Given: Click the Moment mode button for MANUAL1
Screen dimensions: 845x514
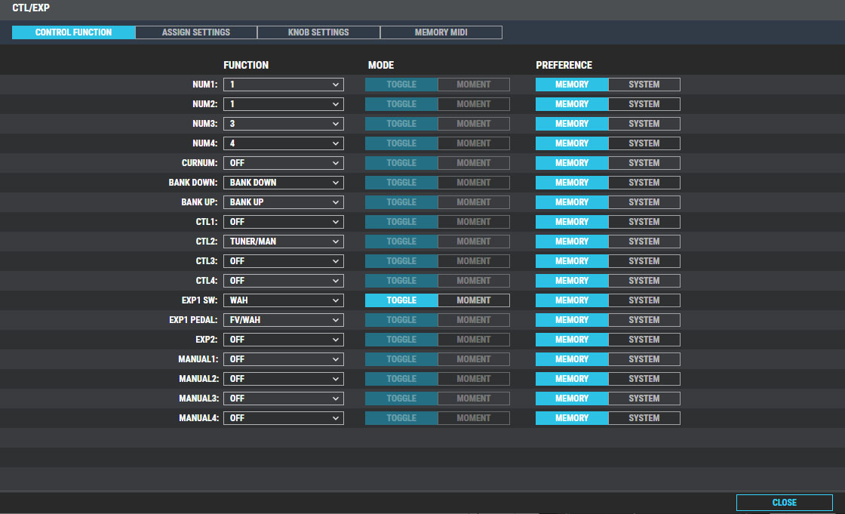Looking at the screenshot, I should pos(474,359).
